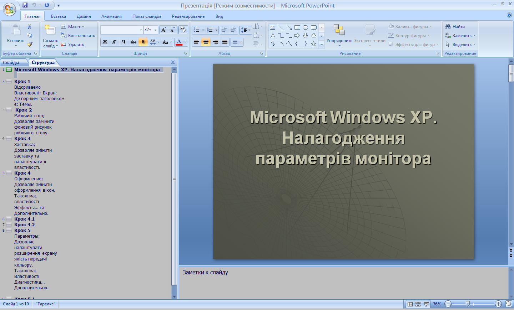Click font color red A swatch
This screenshot has height=310, width=514.
click(x=179, y=42)
